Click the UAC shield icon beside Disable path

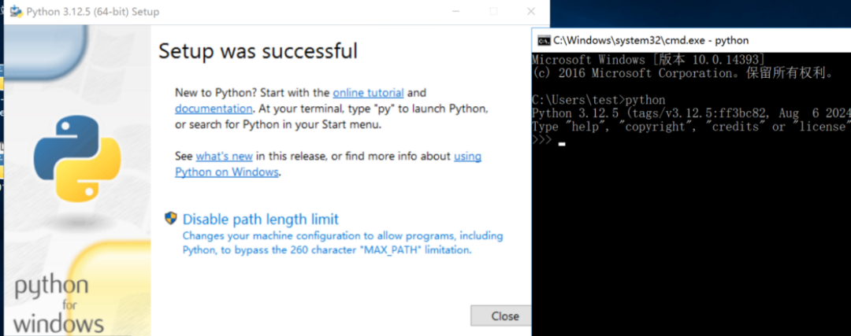point(171,219)
